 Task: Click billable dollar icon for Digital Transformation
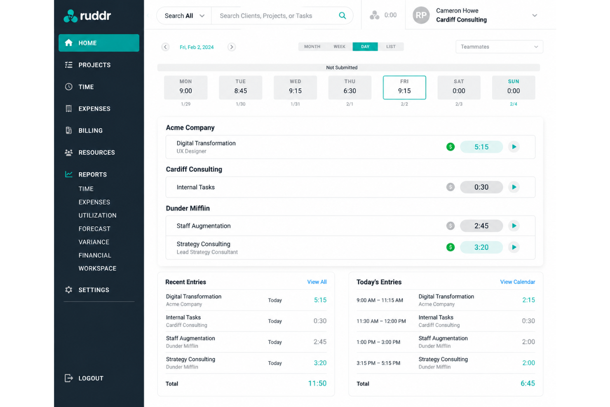[450, 147]
